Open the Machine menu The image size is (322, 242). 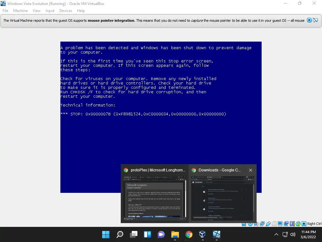[x=20, y=11]
